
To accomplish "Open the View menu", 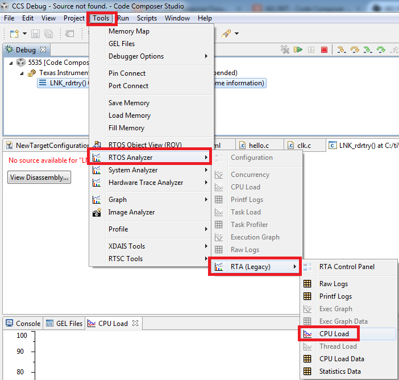I will (x=48, y=18).
